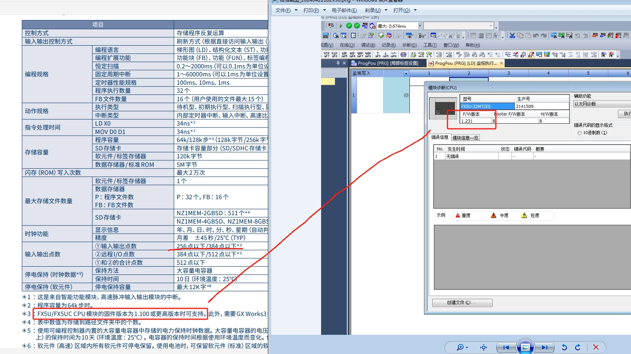Image resolution: width=631 pixels, height=354 pixels.
Task: Open the 打印(P) dropdown menu
Action: click(314, 10)
